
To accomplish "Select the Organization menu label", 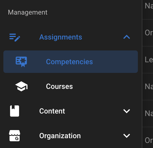I will [60, 136].
